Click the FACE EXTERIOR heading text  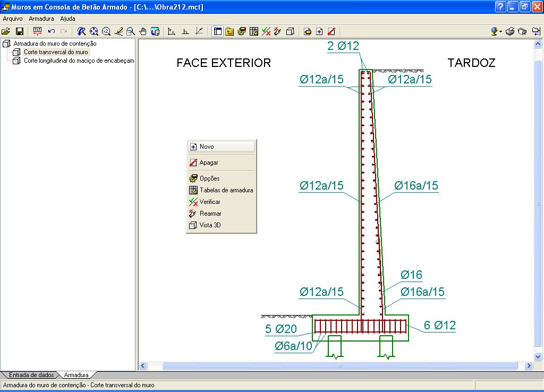(x=224, y=63)
